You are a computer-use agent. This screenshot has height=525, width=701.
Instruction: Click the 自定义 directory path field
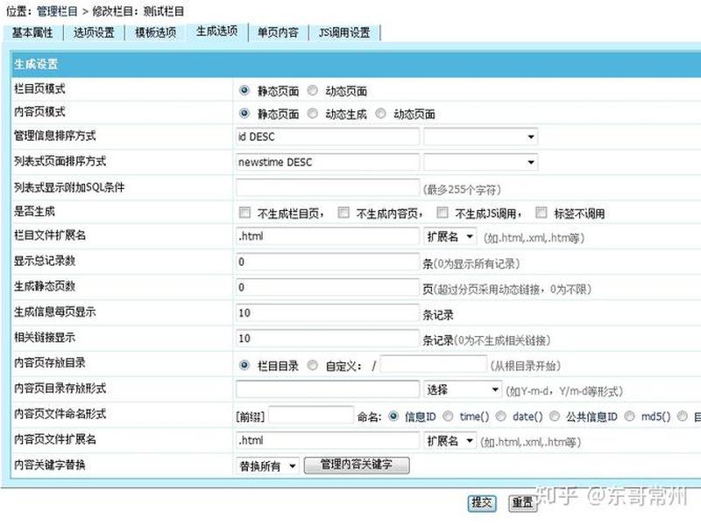click(x=433, y=364)
